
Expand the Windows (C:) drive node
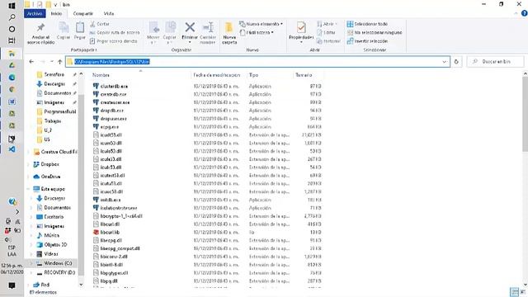click(31, 263)
